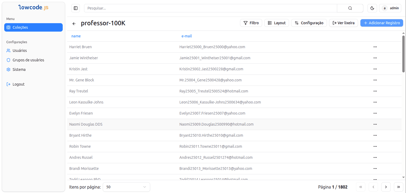Open the row actions menu for Ray Treutel

point(375,91)
